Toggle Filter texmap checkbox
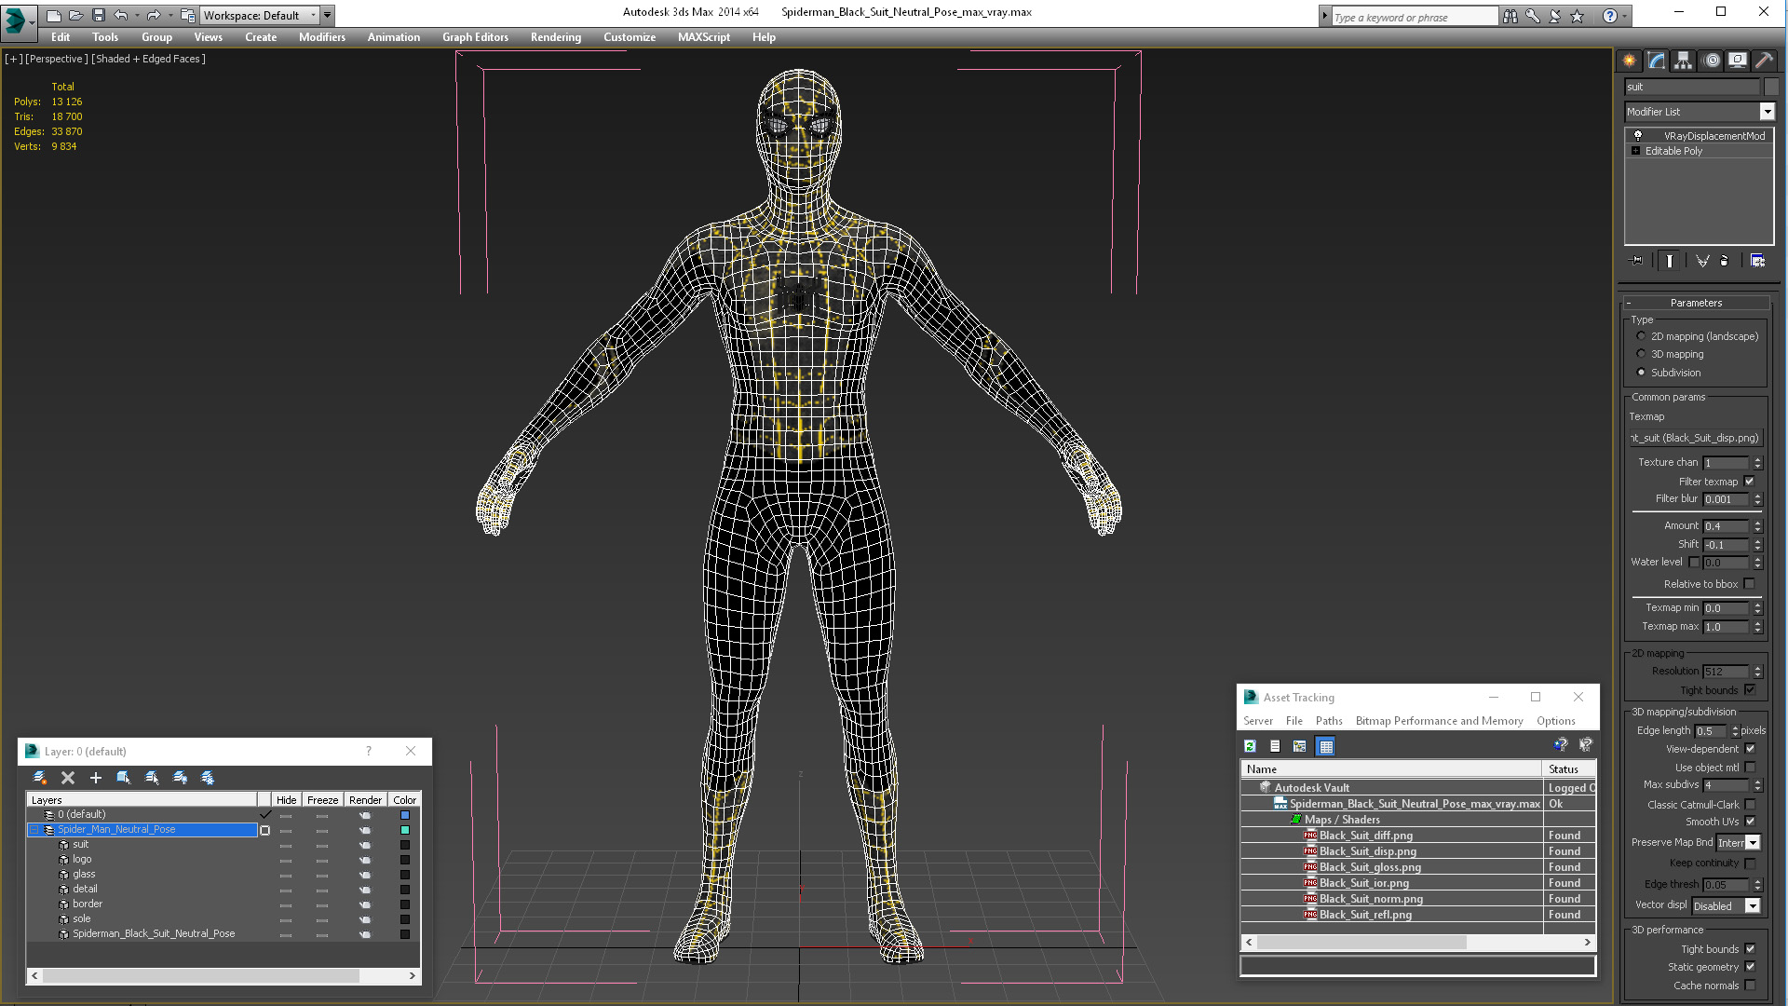Screen dimensions: 1788x1006 [1749, 482]
